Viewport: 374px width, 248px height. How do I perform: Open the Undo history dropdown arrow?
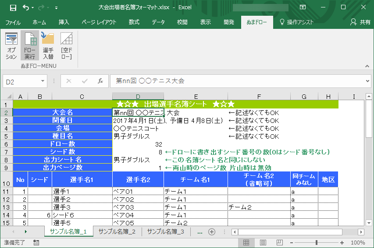tap(33, 8)
